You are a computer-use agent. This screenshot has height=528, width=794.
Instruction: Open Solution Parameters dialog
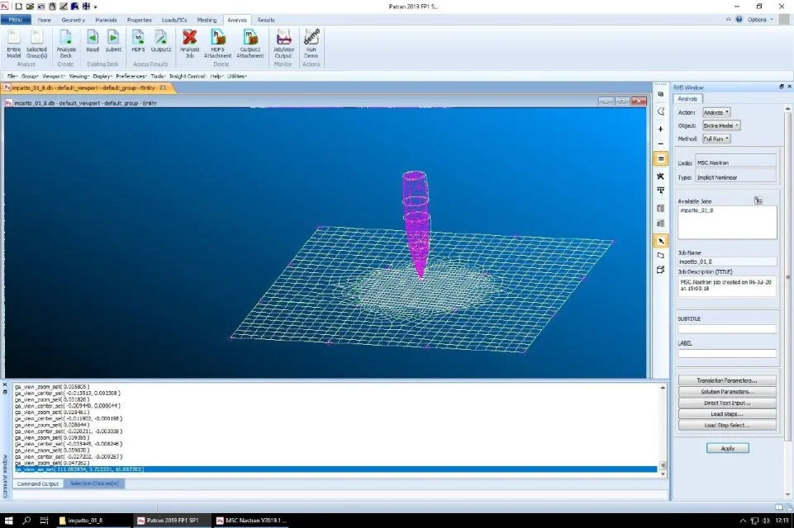pos(727,392)
